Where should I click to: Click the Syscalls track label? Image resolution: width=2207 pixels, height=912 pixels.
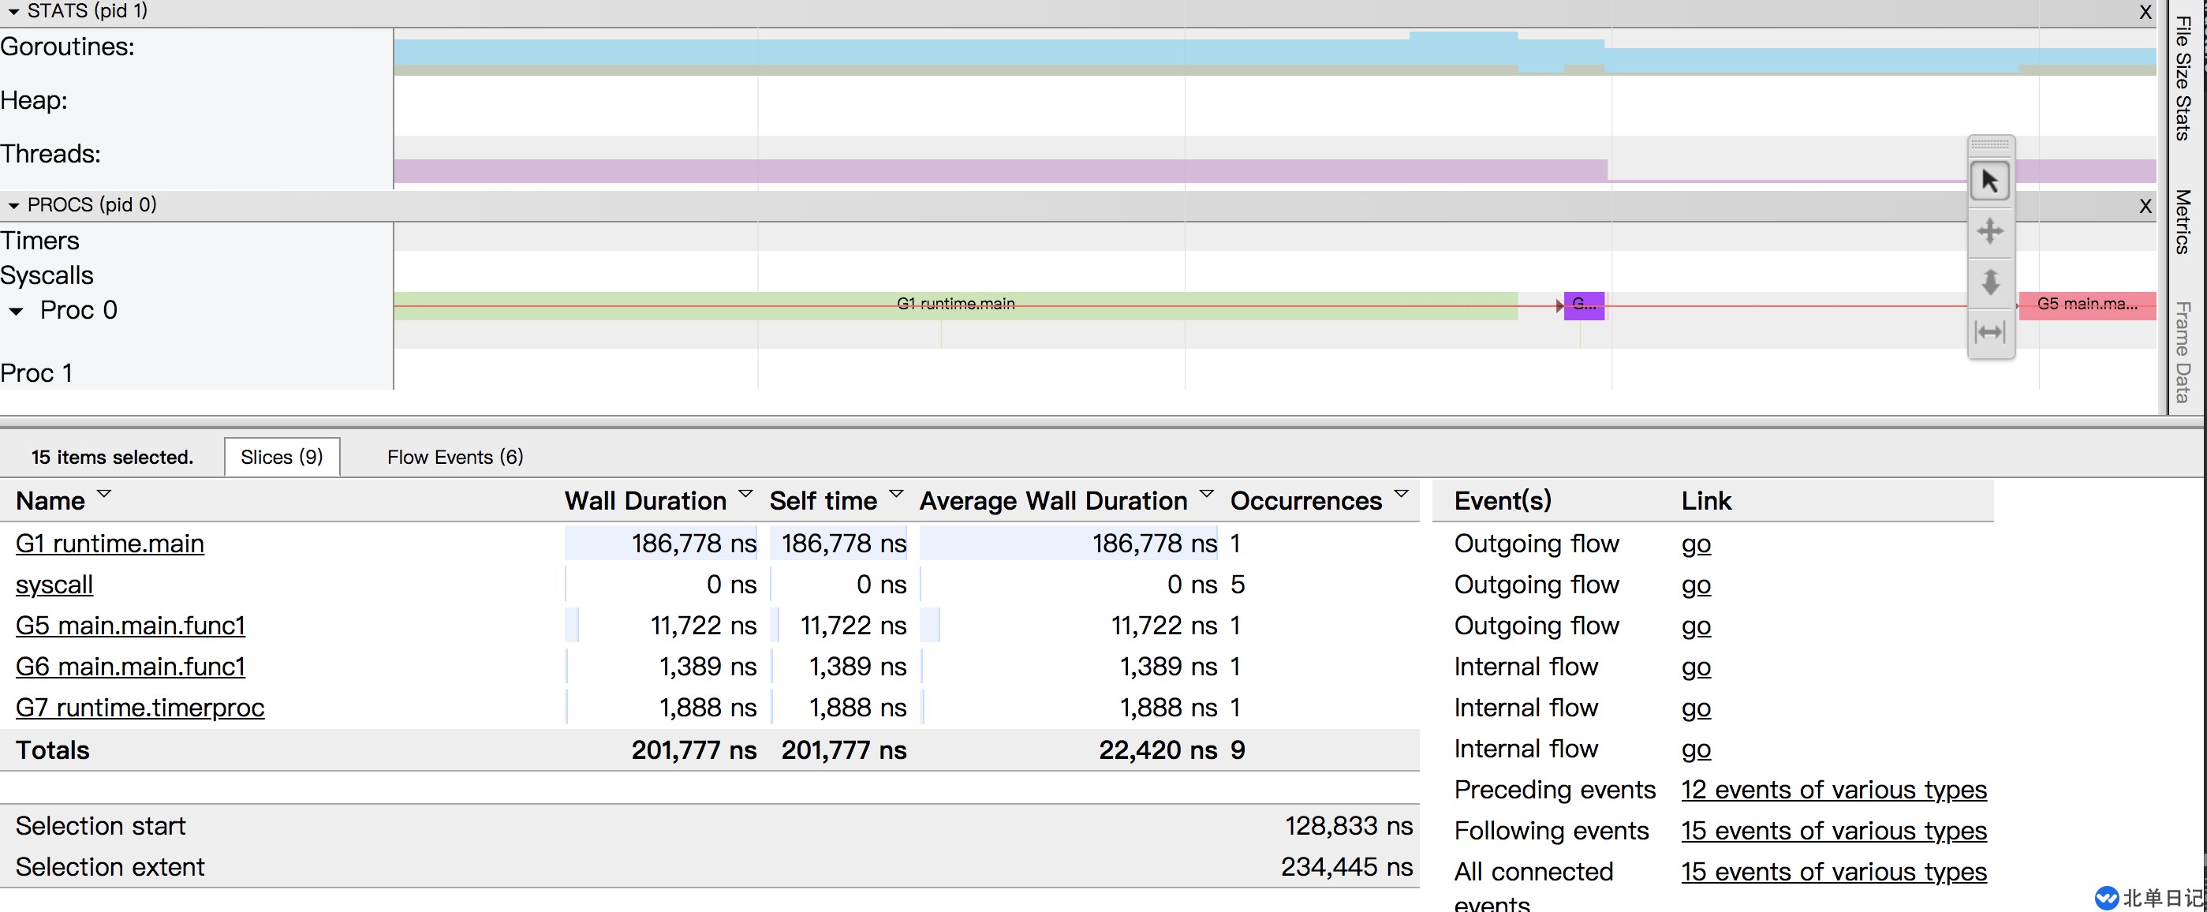47,276
